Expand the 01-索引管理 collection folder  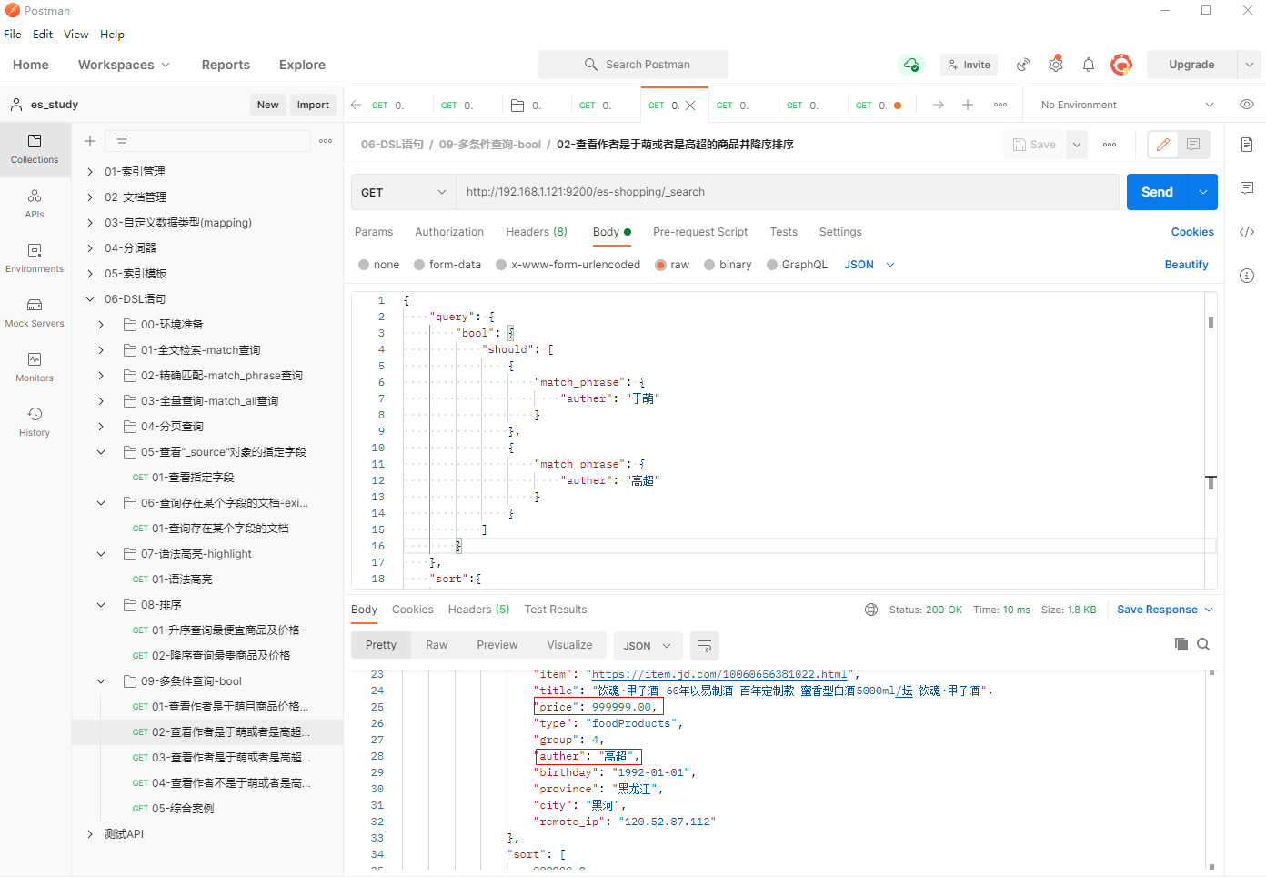coord(89,172)
